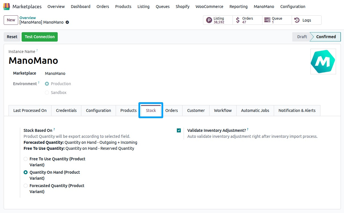This screenshot has height=213, width=344.
Task: Open the Customer tab
Action: (196, 110)
